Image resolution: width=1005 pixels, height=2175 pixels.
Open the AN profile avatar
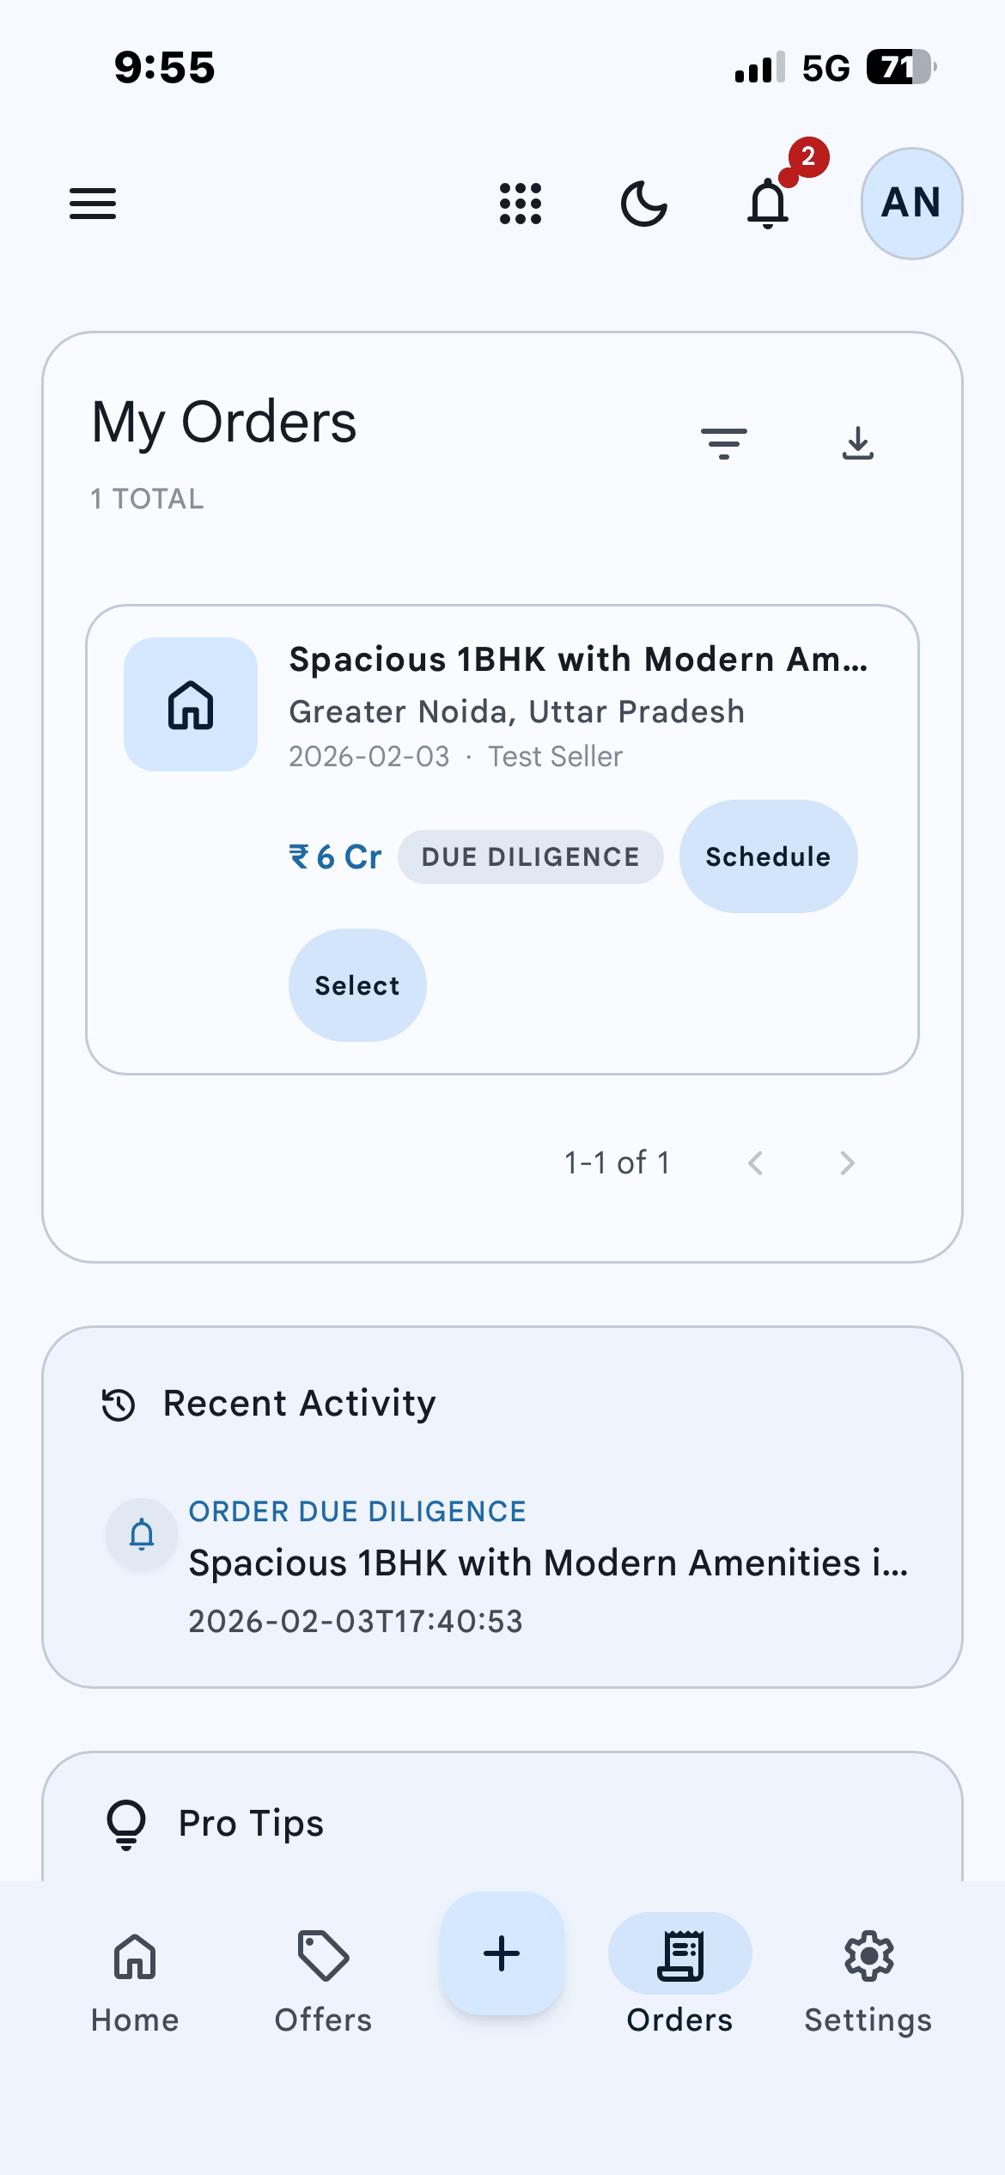(x=911, y=204)
